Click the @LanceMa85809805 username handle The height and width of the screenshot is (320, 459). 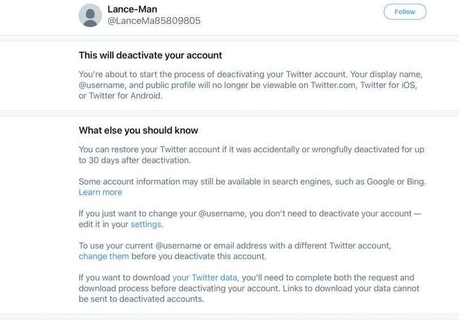(154, 21)
